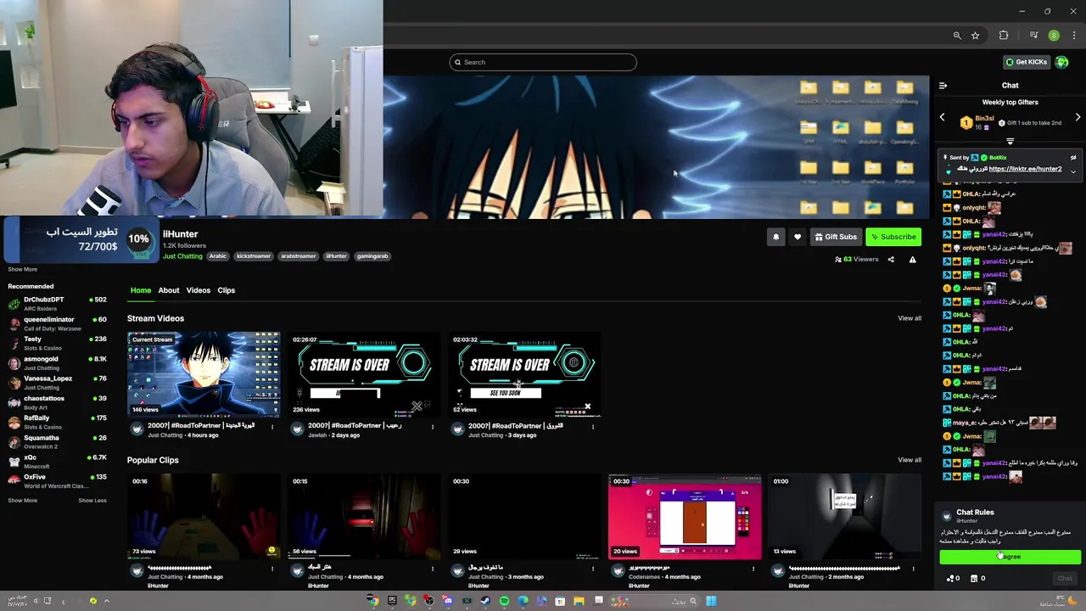The image size is (1086, 611).
Task: Open Steam from the taskbar
Action: [x=485, y=601]
